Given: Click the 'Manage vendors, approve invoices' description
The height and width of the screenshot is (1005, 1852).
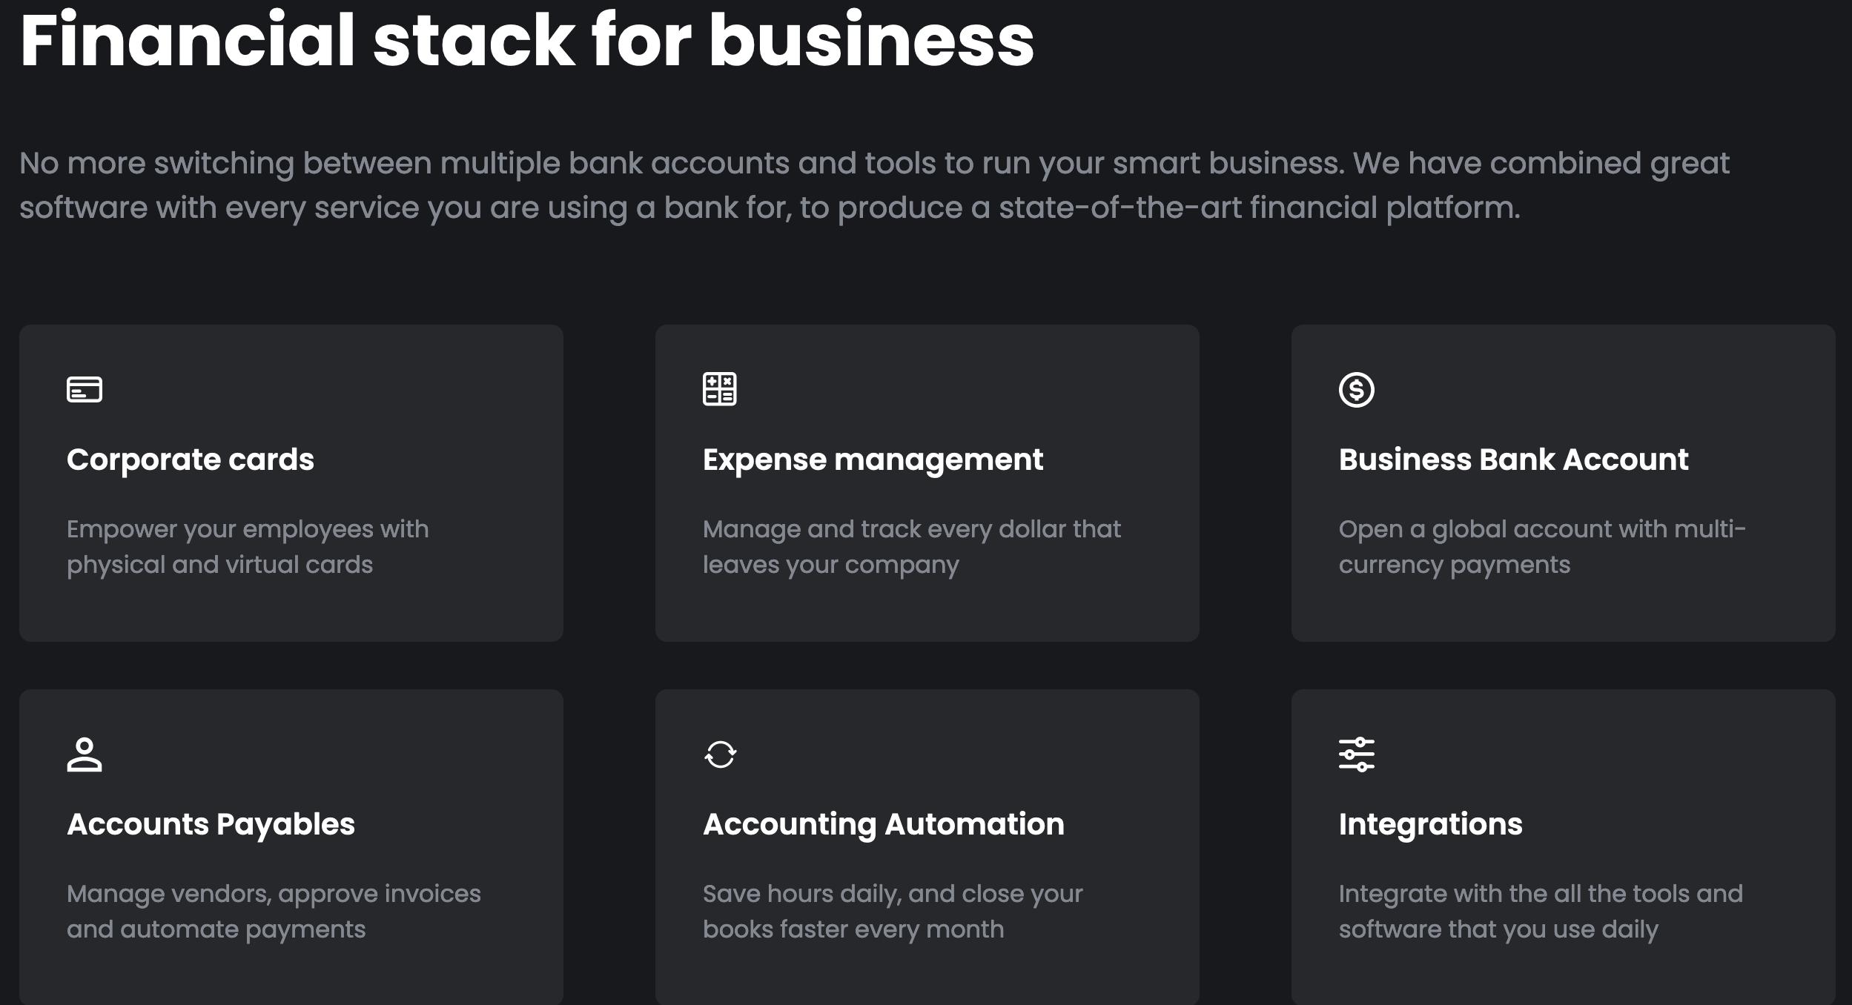Looking at the screenshot, I should tap(274, 912).
